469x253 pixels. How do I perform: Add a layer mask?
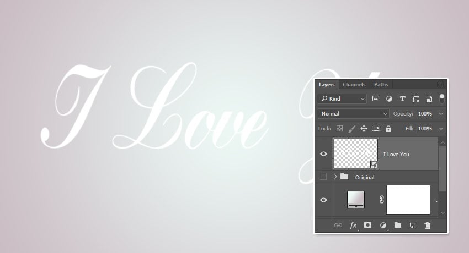[x=367, y=225]
